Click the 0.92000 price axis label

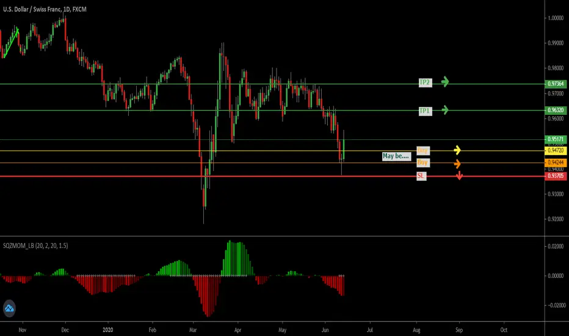tap(556, 219)
